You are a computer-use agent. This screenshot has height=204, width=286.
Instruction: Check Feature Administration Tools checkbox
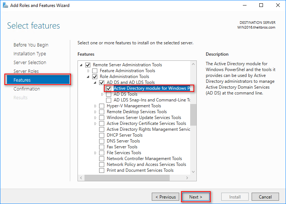[95, 71]
